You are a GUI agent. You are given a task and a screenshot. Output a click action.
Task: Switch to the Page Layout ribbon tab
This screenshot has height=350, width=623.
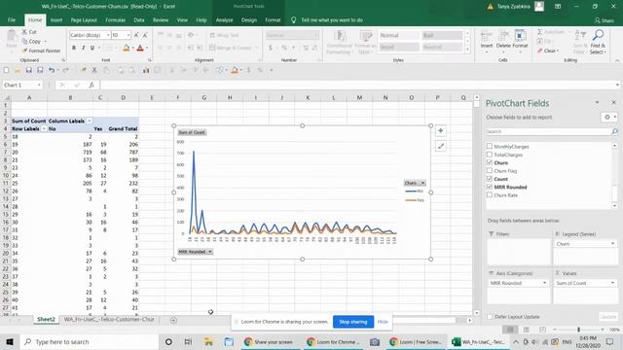tap(84, 19)
